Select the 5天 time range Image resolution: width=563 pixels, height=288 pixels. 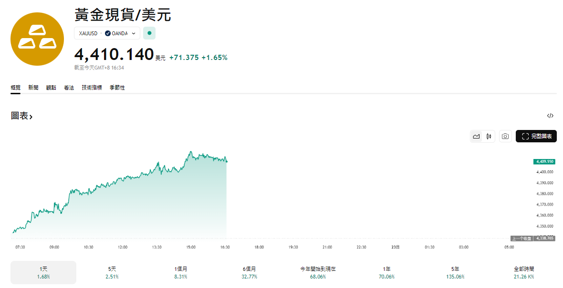pos(112,271)
